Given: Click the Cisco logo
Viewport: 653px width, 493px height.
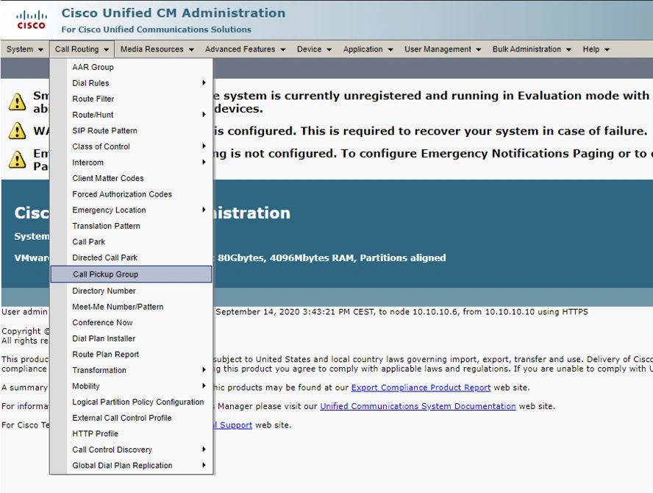Looking at the screenshot, I should click(x=31, y=20).
